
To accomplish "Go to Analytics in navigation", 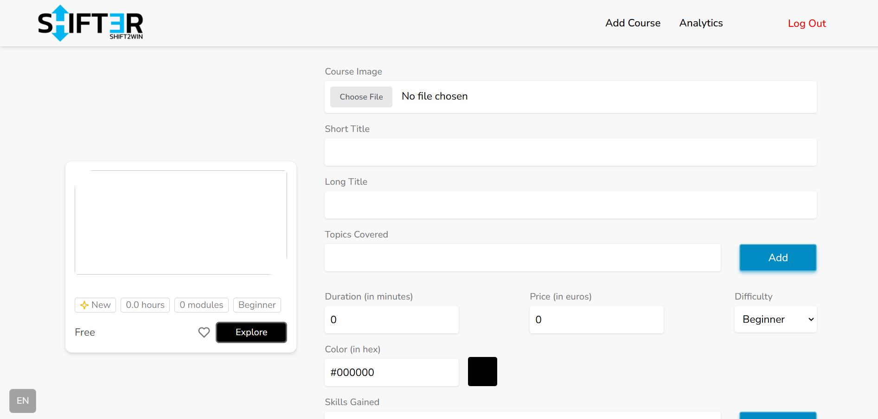I will pyautogui.click(x=701, y=23).
